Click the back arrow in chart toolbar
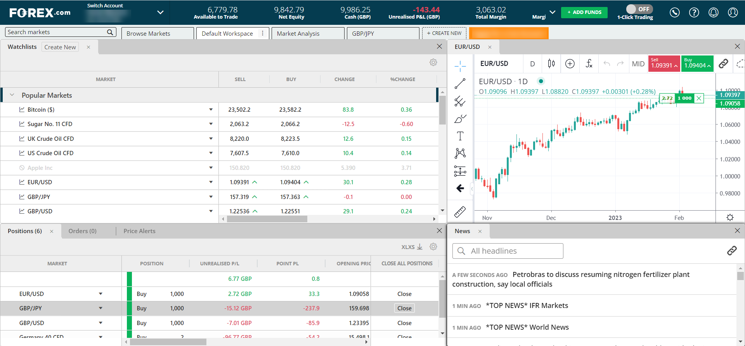 [460, 189]
